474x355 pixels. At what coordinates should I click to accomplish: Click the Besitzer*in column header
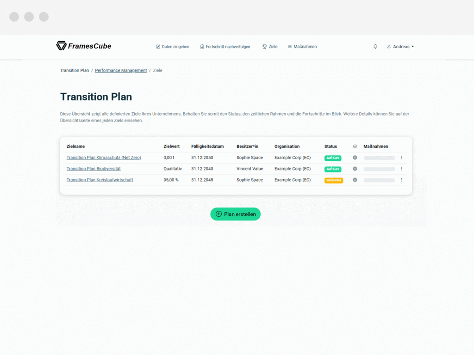coord(247,147)
